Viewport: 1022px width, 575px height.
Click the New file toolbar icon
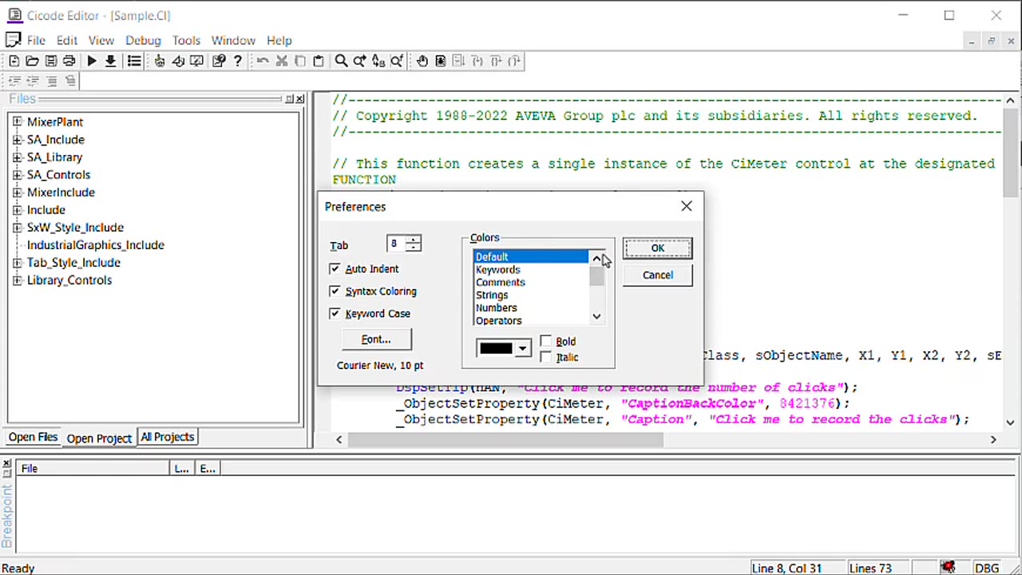14,61
